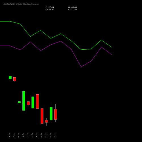The width and height of the screenshot is (142, 142).
Task: Select the 22 Jan date label
Action: click(x=50, y=135)
